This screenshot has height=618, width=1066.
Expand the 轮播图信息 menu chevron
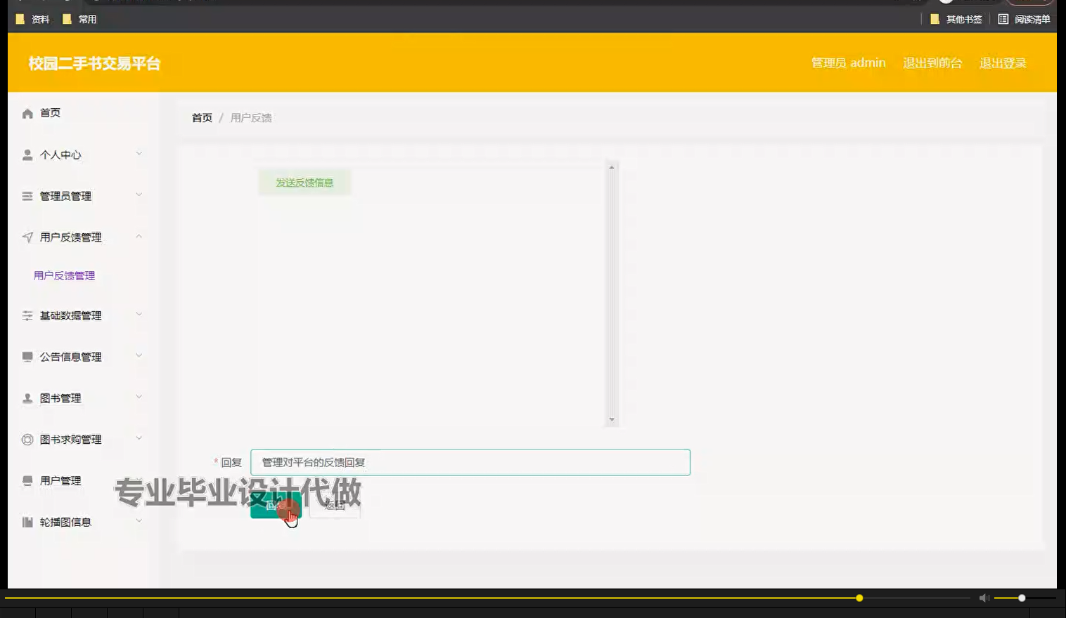[x=139, y=521]
